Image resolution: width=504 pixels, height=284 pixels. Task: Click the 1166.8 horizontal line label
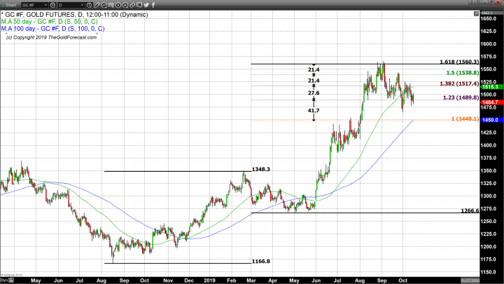(261, 262)
